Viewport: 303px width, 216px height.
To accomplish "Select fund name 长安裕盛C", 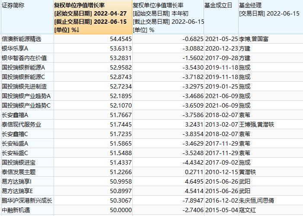I will click(x=15, y=153).
